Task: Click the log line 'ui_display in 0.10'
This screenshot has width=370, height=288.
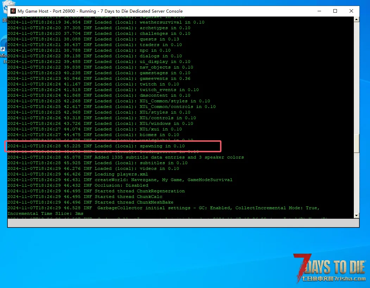Action: pyautogui.click(x=99, y=62)
